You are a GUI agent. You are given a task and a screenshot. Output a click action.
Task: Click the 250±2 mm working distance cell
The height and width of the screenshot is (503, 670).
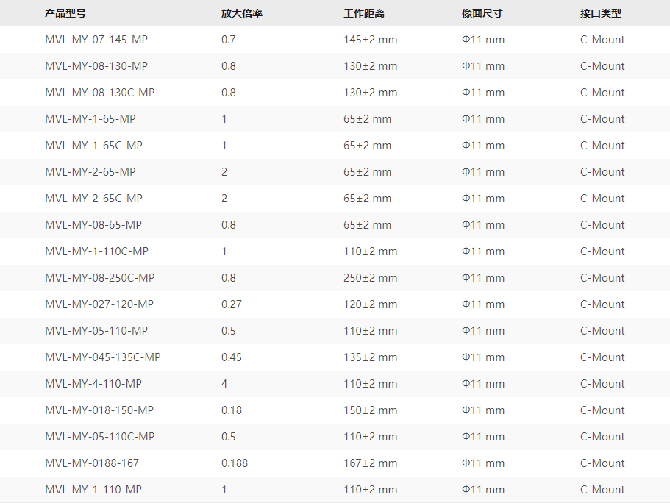370,278
